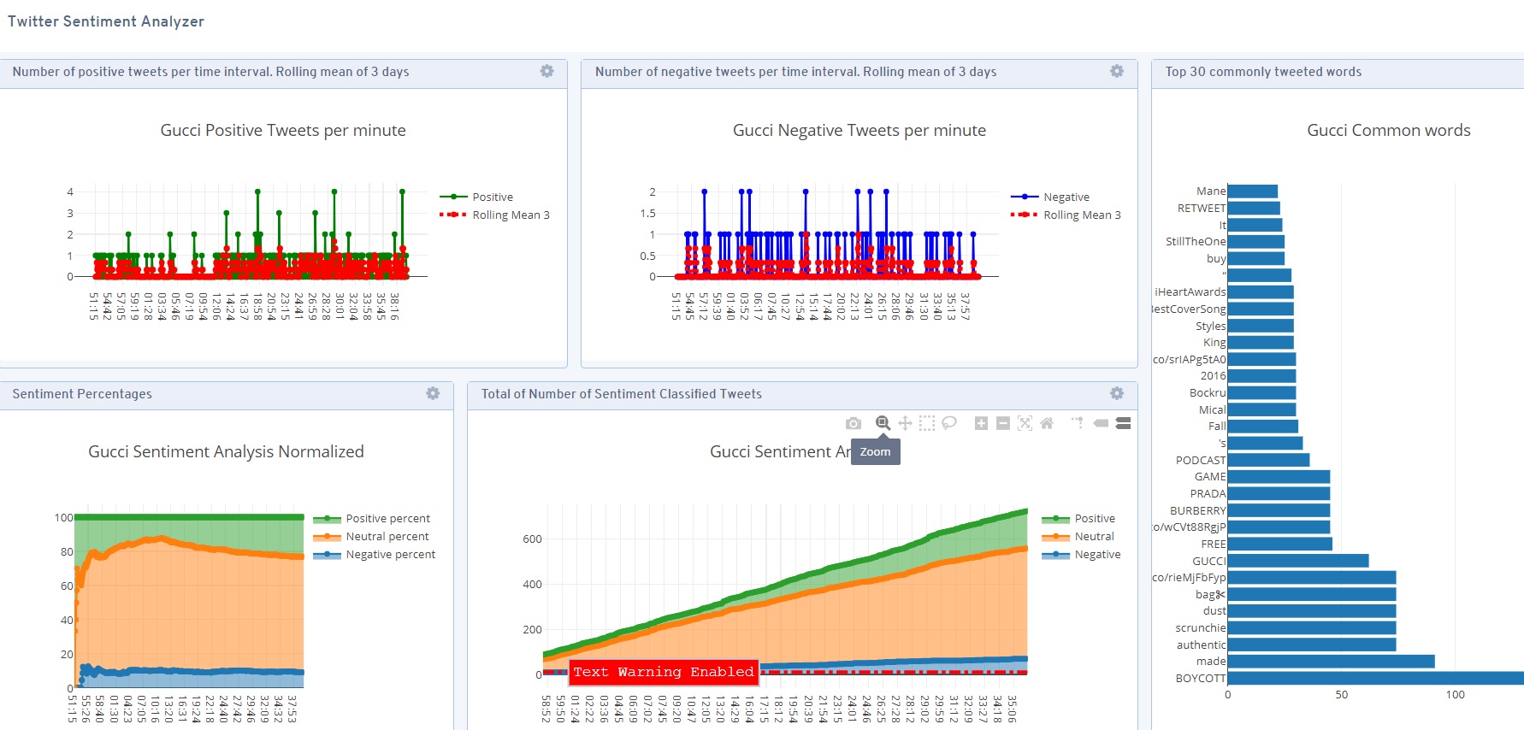The width and height of the screenshot is (1524, 730).
Task: Select the Zoom tool in the chart modebar
Action: (883, 423)
